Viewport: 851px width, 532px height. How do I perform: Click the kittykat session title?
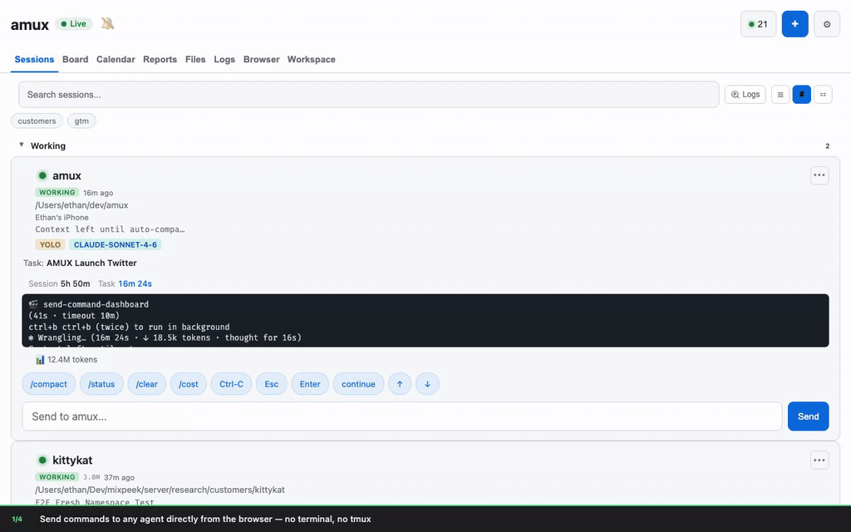pyautogui.click(x=72, y=460)
